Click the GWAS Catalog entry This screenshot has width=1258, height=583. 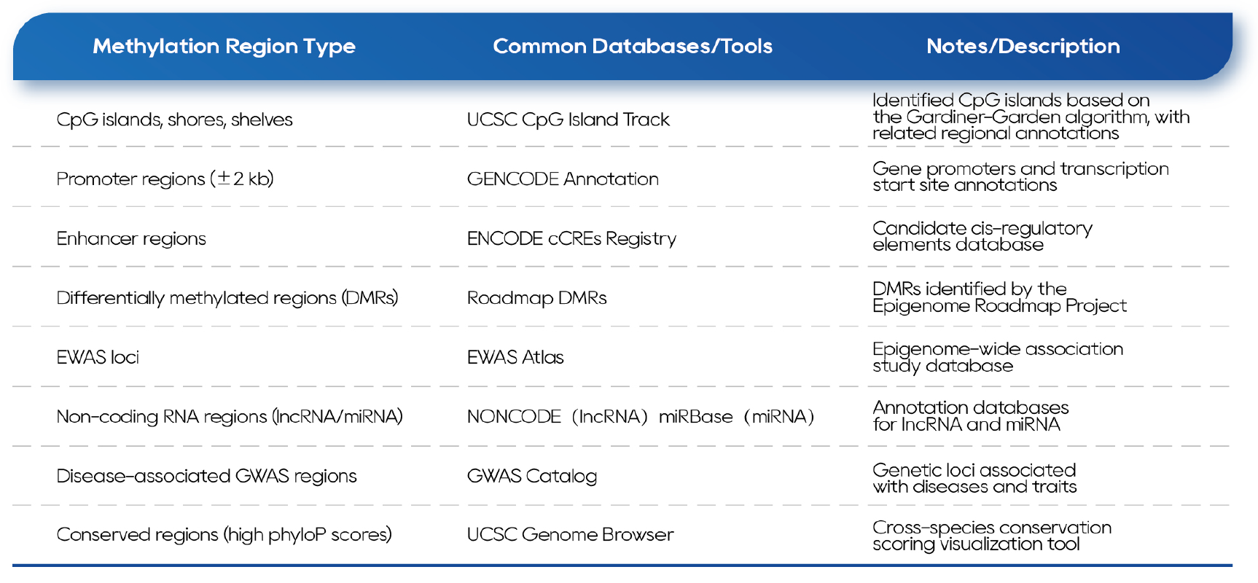531,476
